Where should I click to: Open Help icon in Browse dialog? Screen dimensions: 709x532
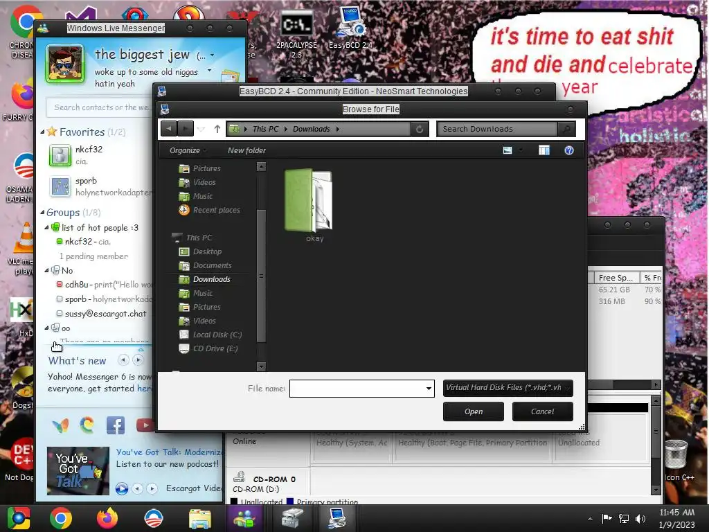point(569,150)
